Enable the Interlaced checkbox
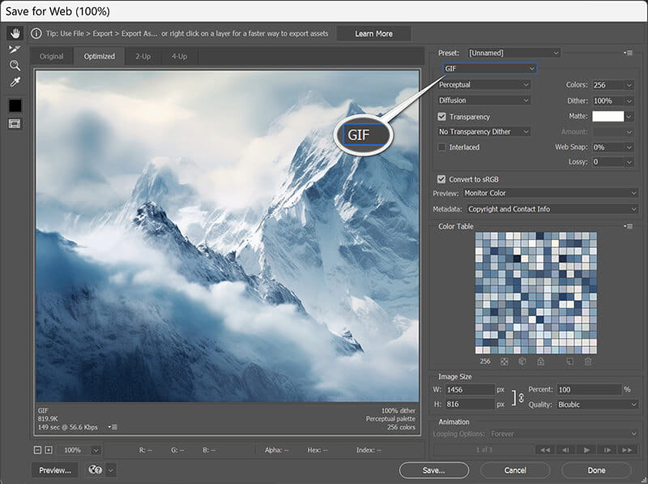 tap(441, 147)
